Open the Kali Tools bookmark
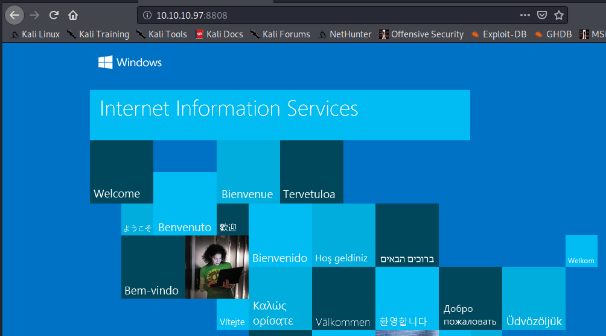Image resolution: width=606 pixels, height=336 pixels. [162, 34]
